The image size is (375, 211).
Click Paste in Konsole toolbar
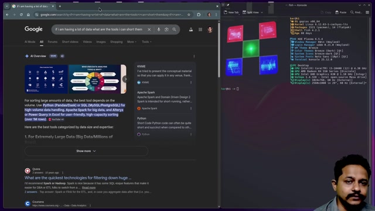pyautogui.click(x=341, y=12)
